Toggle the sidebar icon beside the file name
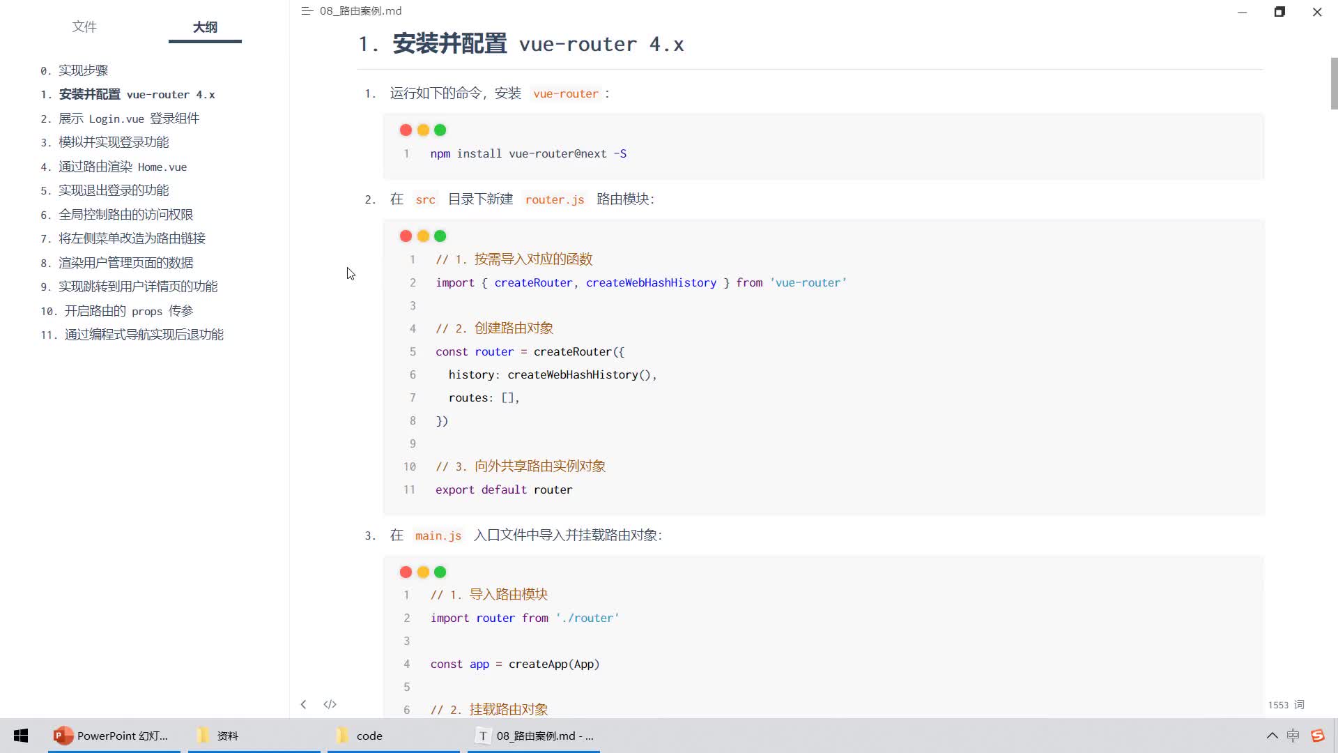Screen dimensions: 1338x753 (307, 11)
